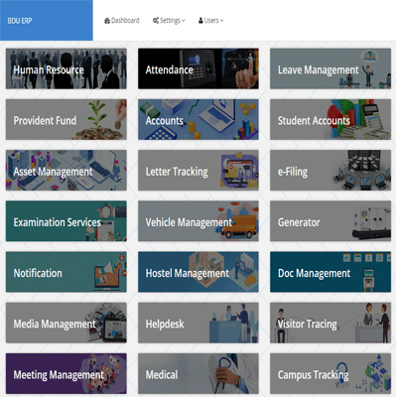Open Vehicle Management with van icon
Image resolution: width=397 pixels, height=397 pixels.
[198, 221]
